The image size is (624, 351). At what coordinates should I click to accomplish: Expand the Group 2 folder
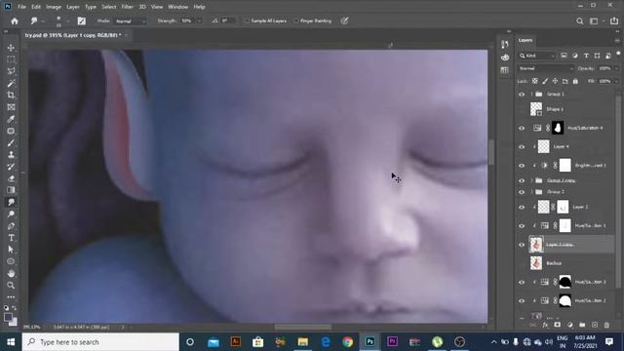531,192
